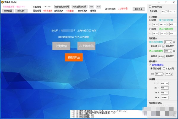The height and width of the screenshot is (119, 178).
Task: Click the green 第三次出价方案 label
Action: point(166,29)
